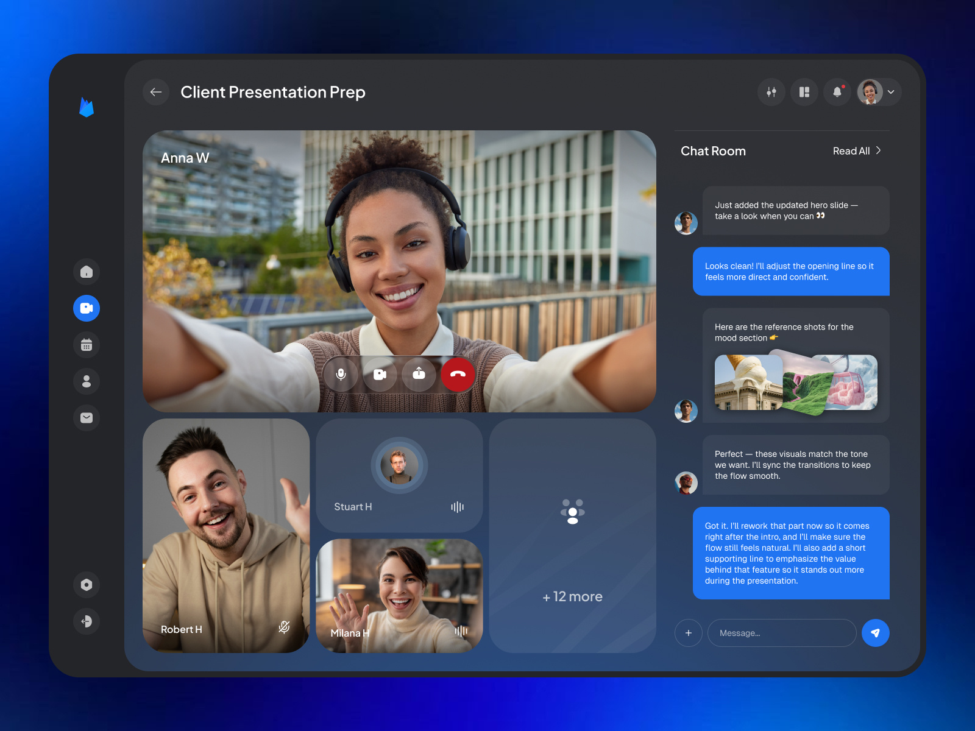
Task: Open your inbox from the sidebar
Action: pos(87,418)
